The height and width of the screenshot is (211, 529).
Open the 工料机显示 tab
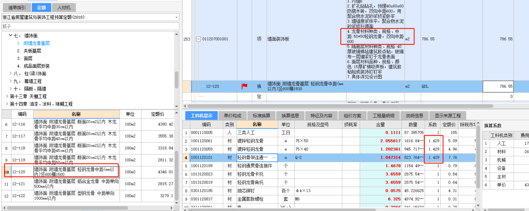pyautogui.click(x=201, y=116)
